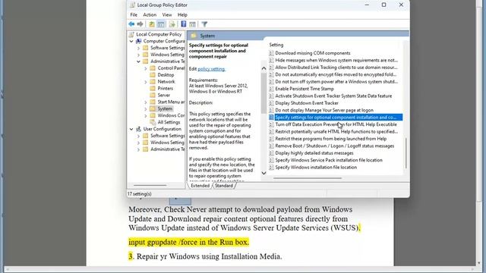486x273 pixels.
Task: Select 'Do not display Manage Your Server page at logon'
Action: pyautogui.click(x=324, y=110)
